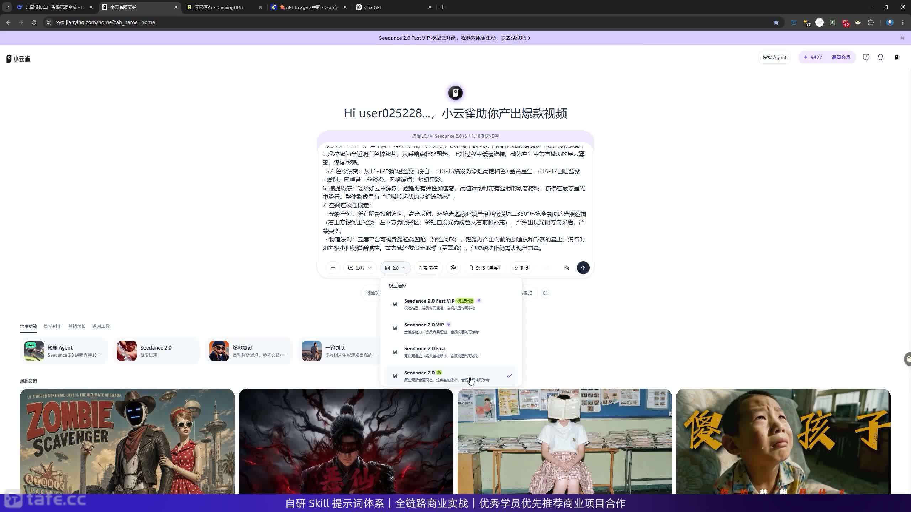Image resolution: width=911 pixels, height=512 pixels.
Task: Switch to the 通用工具 tab
Action: click(x=101, y=326)
